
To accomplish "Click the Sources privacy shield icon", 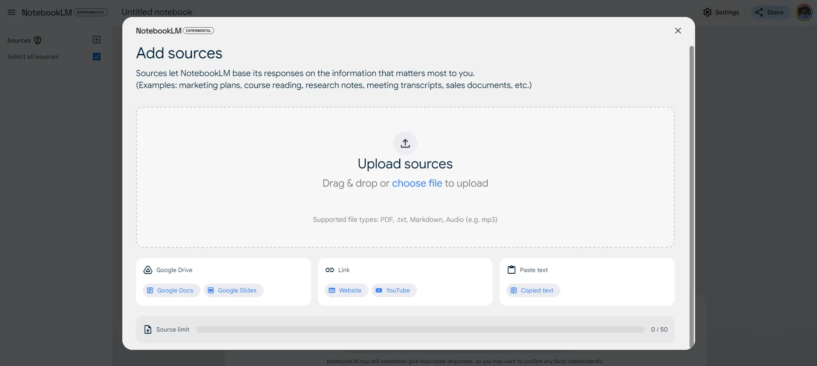I will (x=38, y=40).
